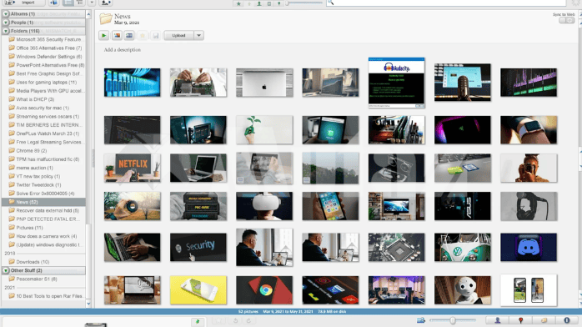
Task: Click thumbnail size icon beside zoom slider
Action: (x=421, y=320)
